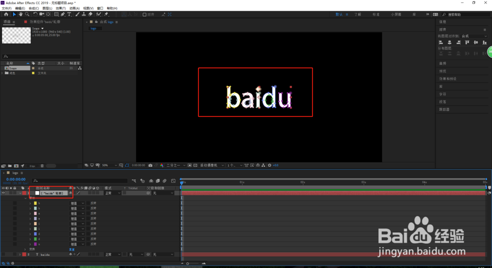Click the interpret footage icon in Project panel
The width and height of the screenshot is (492, 268).
pyautogui.click(x=3, y=166)
